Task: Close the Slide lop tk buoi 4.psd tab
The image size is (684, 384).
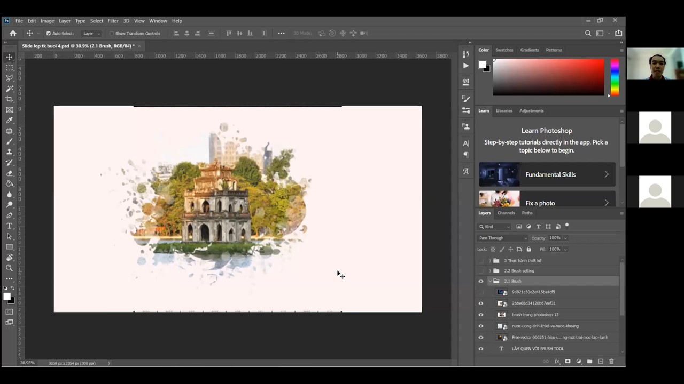Action: pos(139,46)
